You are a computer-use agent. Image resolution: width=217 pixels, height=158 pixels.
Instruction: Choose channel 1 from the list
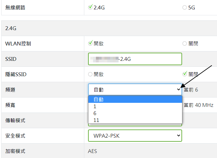pos(135,106)
